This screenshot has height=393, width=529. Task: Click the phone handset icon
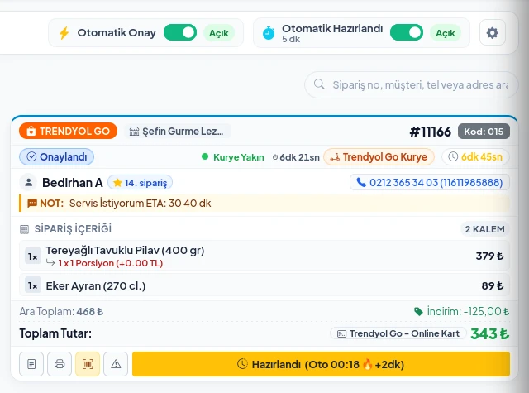361,183
